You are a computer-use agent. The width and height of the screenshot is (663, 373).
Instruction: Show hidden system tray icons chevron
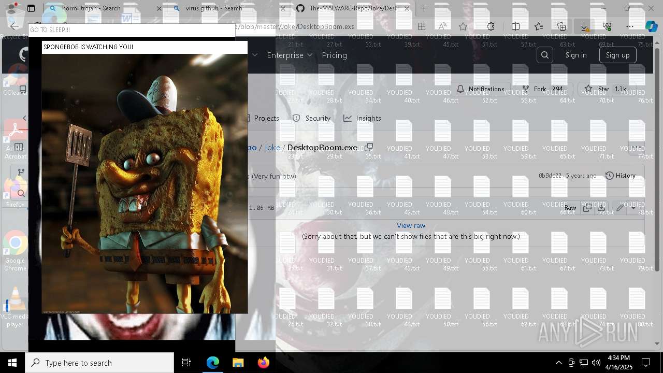coord(558,363)
